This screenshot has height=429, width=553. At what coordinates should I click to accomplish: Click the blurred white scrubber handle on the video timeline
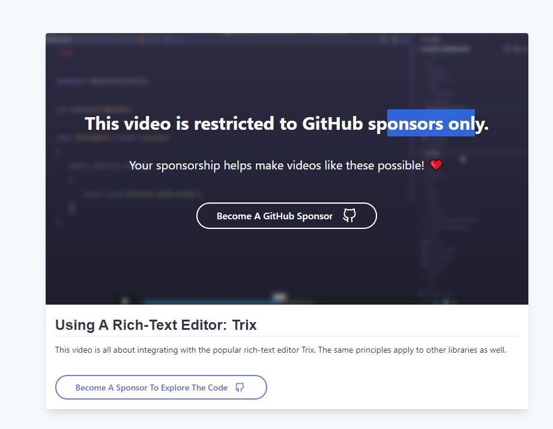tap(279, 297)
